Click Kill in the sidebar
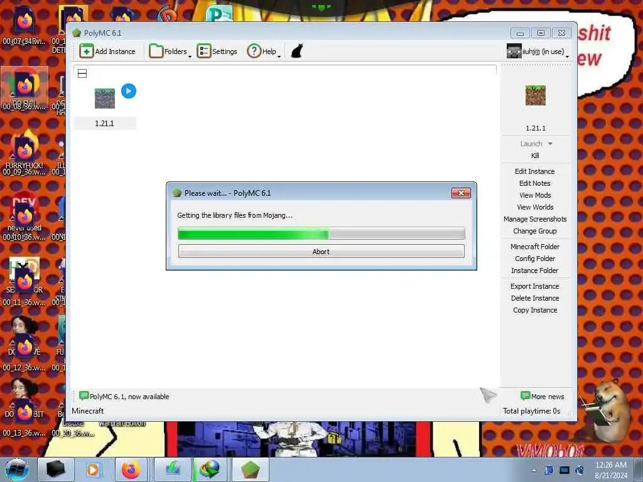Image resolution: width=643 pixels, height=482 pixels. pos(535,156)
